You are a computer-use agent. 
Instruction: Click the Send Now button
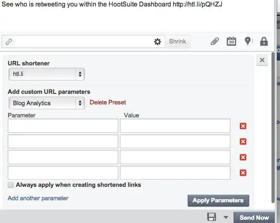coord(254,217)
